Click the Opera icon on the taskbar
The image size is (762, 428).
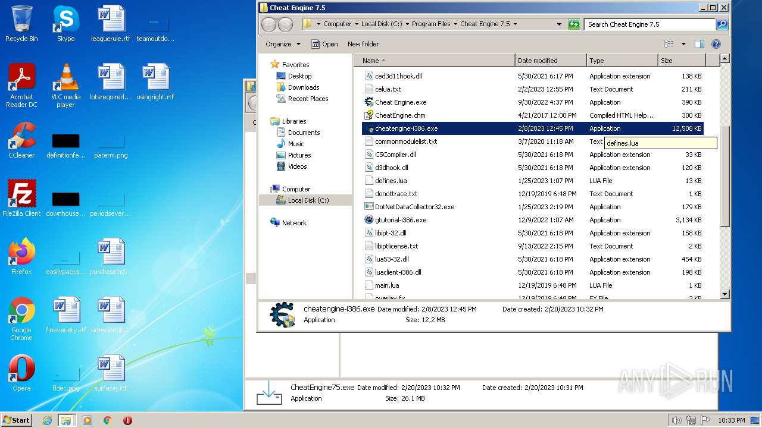127,420
